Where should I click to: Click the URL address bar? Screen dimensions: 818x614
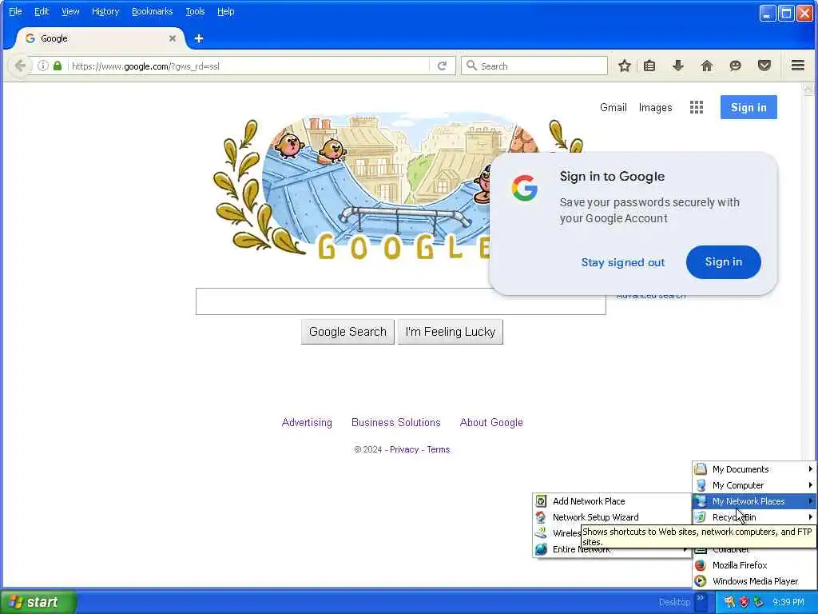[248, 66]
